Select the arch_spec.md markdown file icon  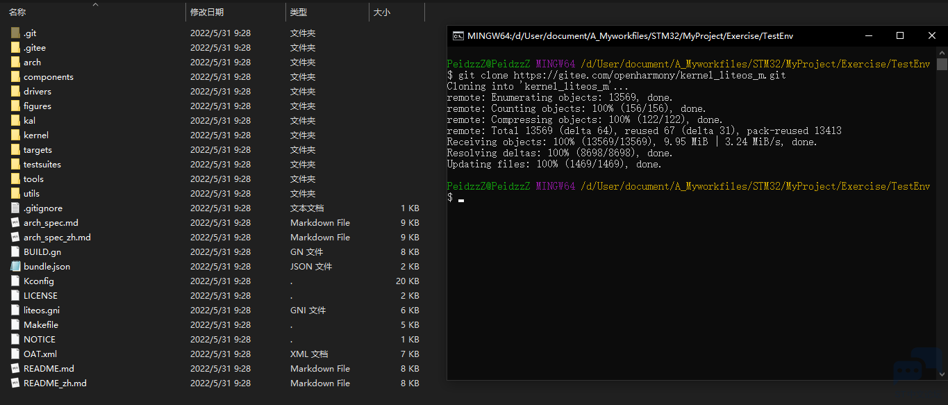coord(15,222)
